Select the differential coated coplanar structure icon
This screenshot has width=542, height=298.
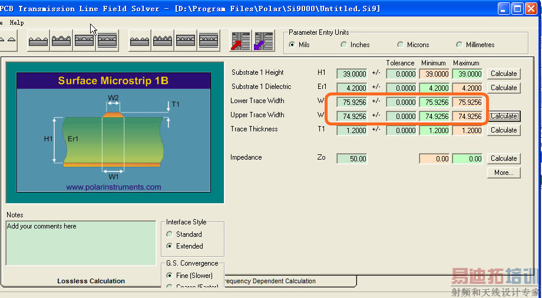(163, 41)
